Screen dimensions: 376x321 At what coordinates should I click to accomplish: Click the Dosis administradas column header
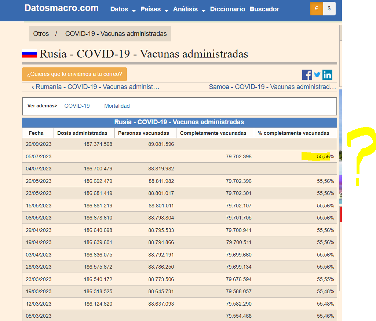[82, 133]
